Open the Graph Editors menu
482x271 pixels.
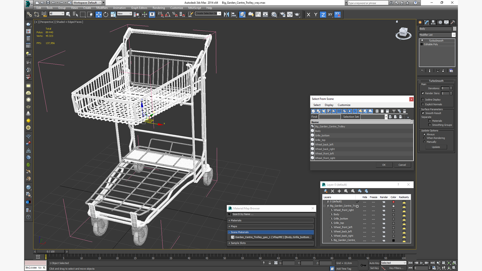[139, 8]
